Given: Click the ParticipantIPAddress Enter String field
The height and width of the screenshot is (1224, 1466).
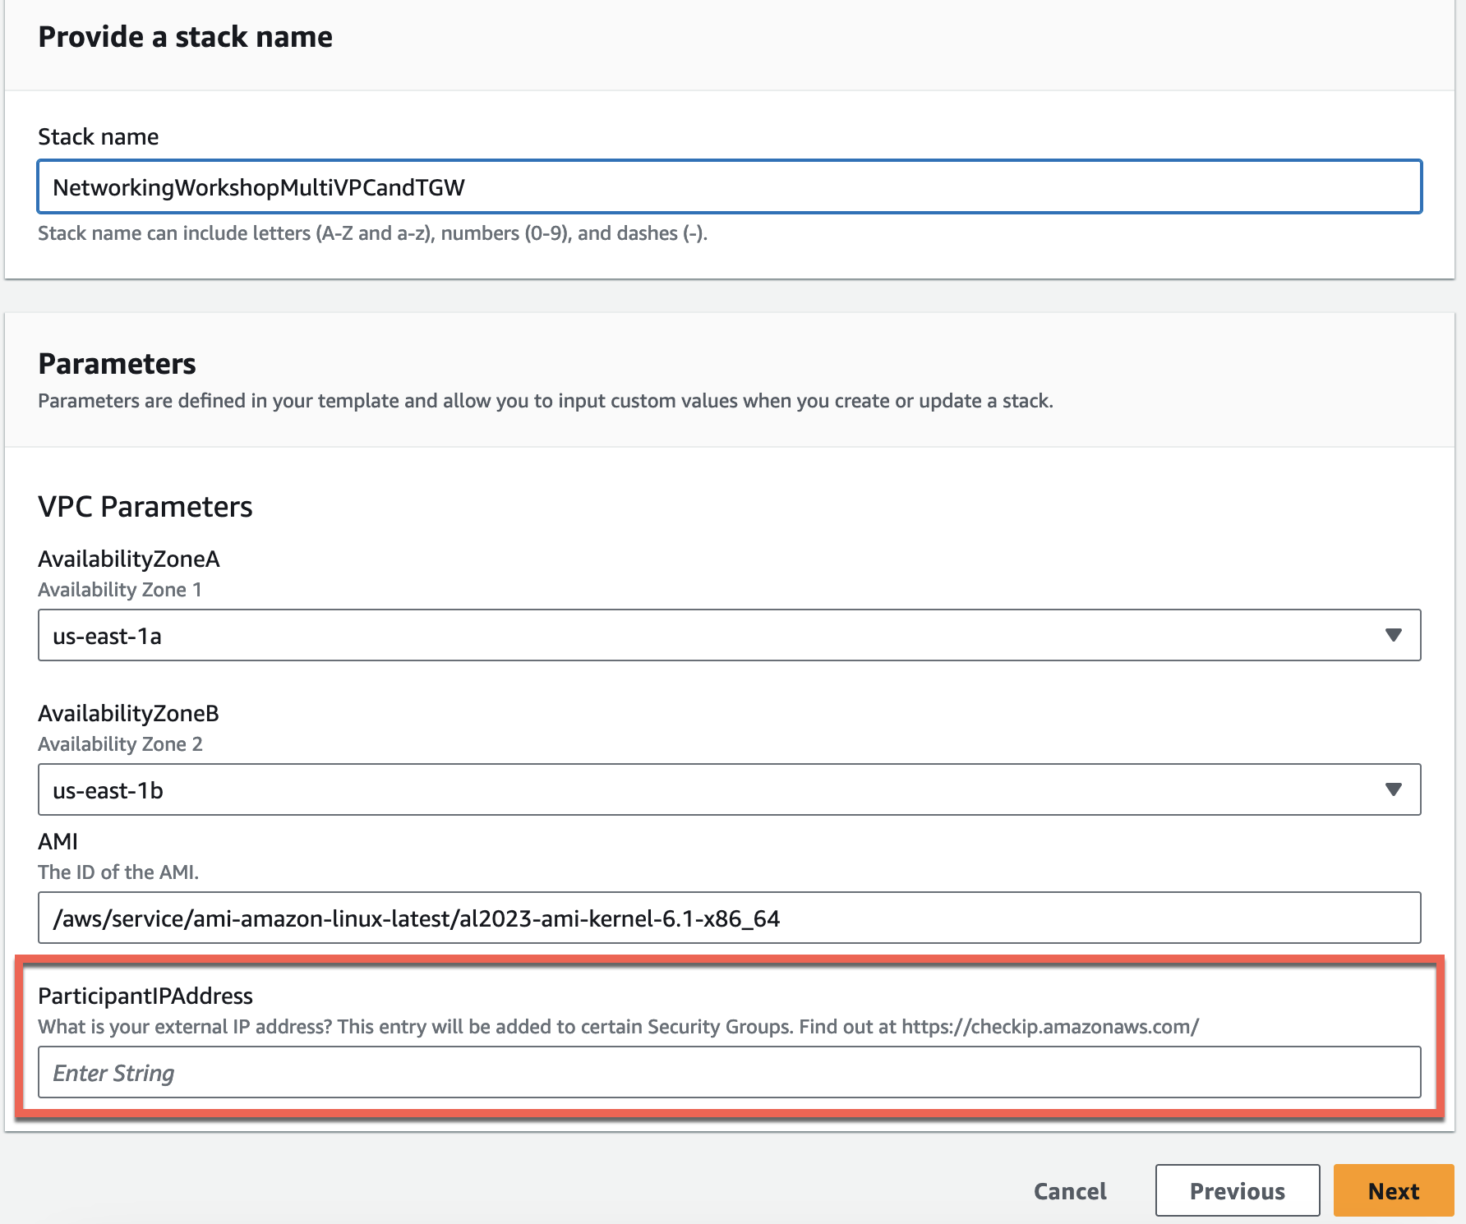Looking at the screenshot, I should point(729,1072).
